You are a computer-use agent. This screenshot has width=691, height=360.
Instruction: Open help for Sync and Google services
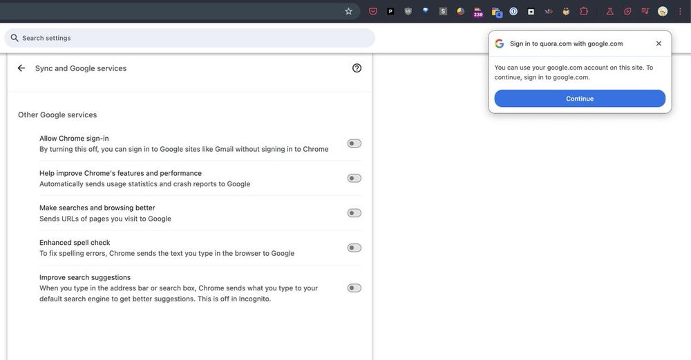pos(357,68)
